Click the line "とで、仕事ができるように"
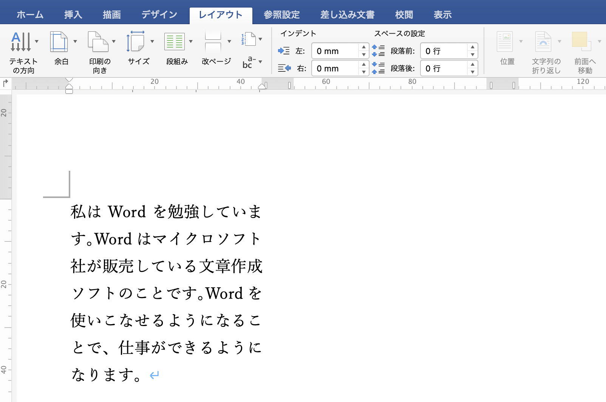Image resolution: width=606 pixels, height=402 pixels. coord(166,348)
